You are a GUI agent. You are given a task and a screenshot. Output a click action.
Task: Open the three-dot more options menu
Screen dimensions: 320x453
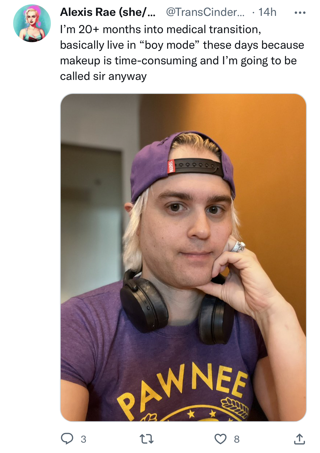tap(300, 13)
